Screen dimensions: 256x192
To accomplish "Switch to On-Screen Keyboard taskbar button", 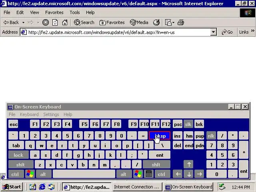I will pos(188,187).
